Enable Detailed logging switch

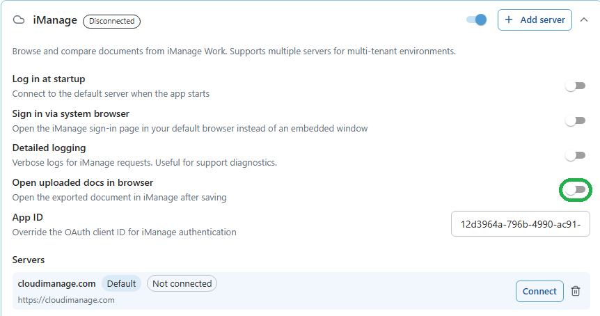pos(576,155)
